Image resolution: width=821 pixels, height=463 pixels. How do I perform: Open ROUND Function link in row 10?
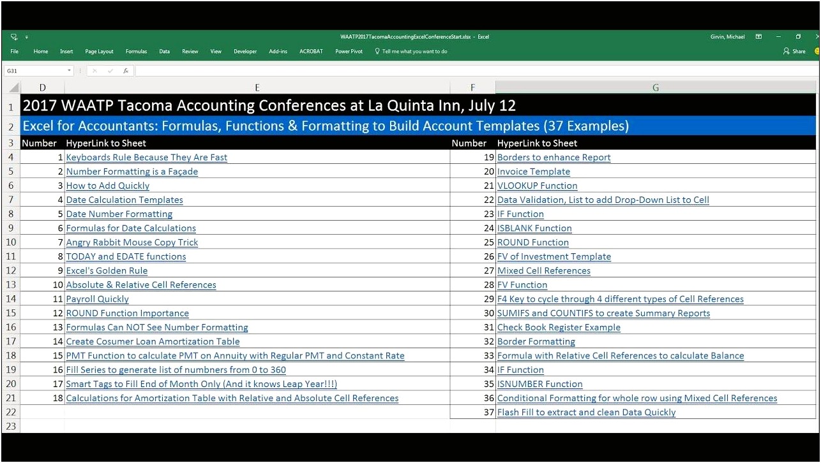pos(533,242)
